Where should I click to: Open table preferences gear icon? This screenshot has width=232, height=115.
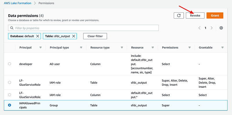click(x=221, y=28)
